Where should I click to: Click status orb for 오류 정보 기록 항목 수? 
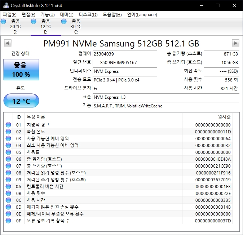pos(8,221)
